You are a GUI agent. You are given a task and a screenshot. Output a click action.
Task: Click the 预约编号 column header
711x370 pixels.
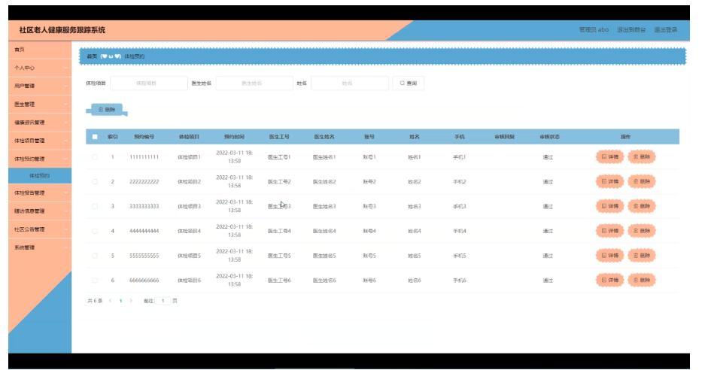point(144,136)
